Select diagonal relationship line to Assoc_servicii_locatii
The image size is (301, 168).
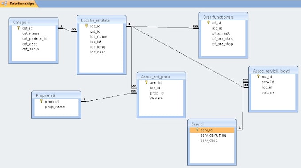coord(187,57)
